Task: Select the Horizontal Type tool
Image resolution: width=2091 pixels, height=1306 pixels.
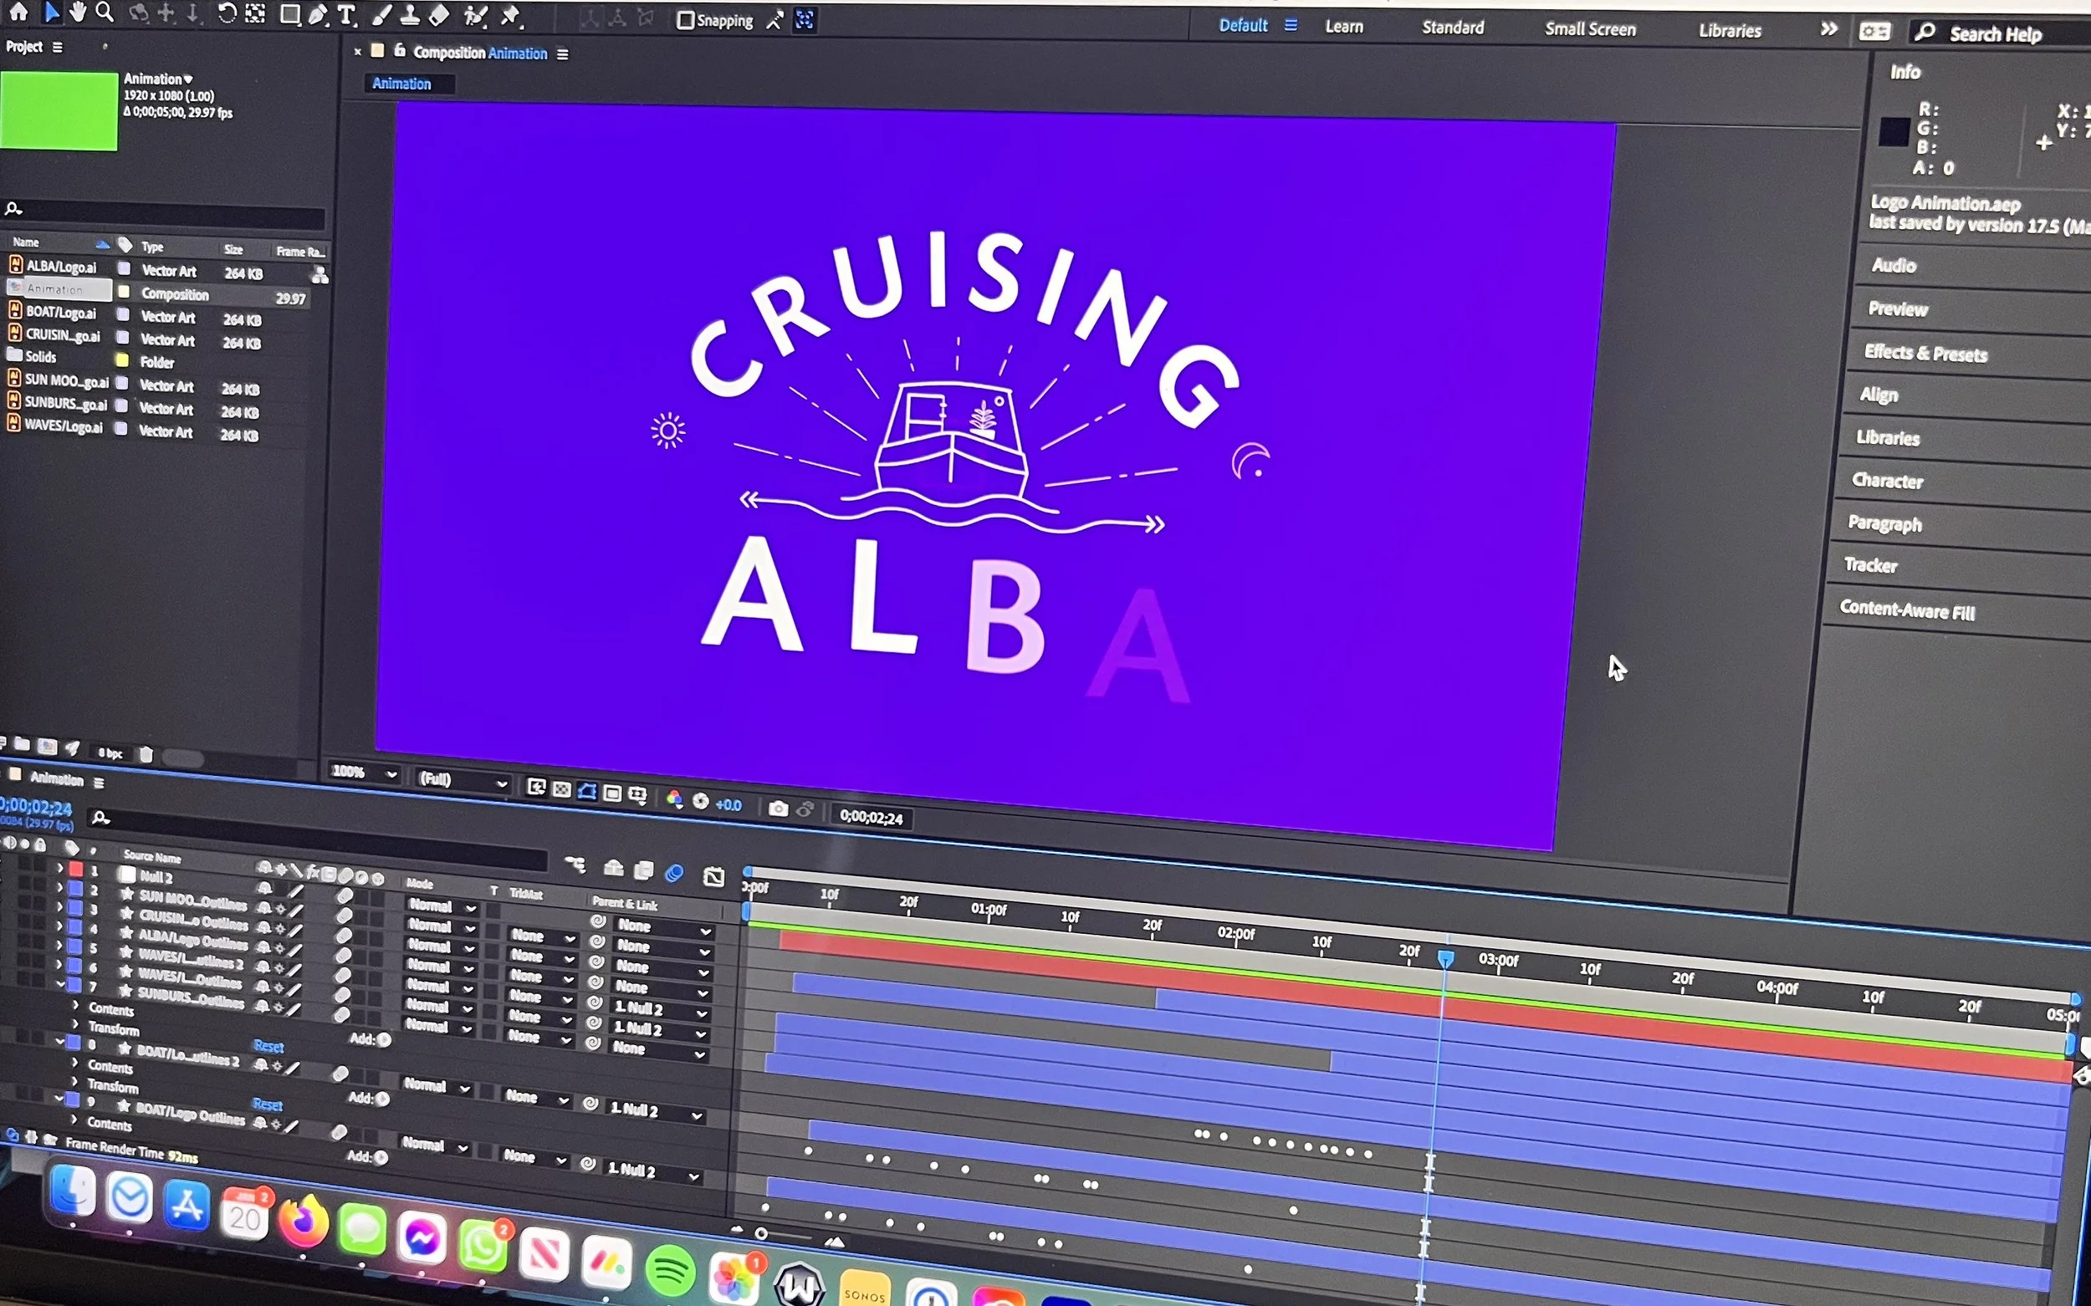Action: pyautogui.click(x=346, y=15)
